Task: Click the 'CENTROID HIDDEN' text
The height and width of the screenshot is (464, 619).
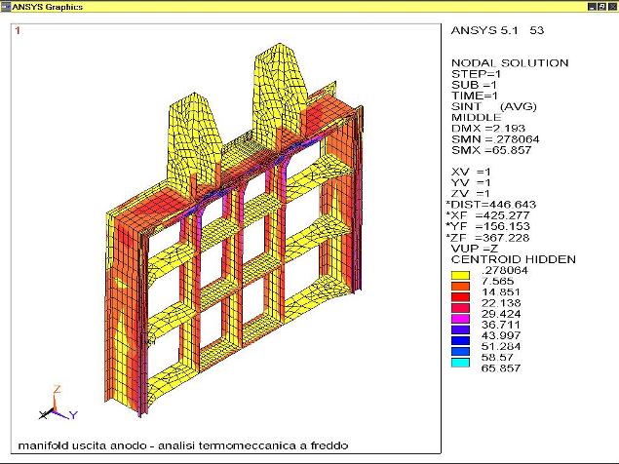Action: (x=513, y=259)
